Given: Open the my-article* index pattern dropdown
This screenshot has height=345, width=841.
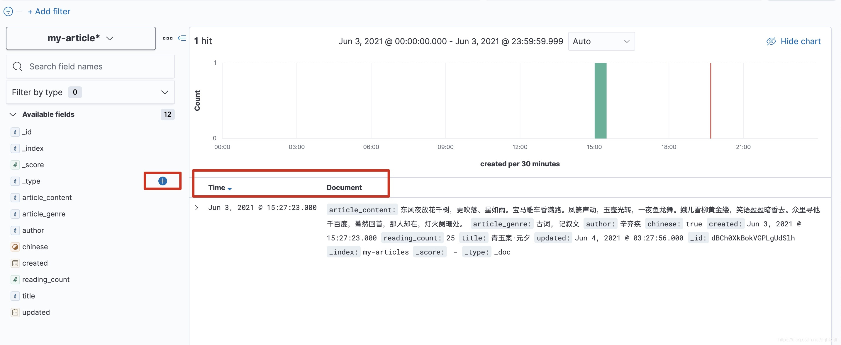Looking at the screenshot, I should click(81, 38).
